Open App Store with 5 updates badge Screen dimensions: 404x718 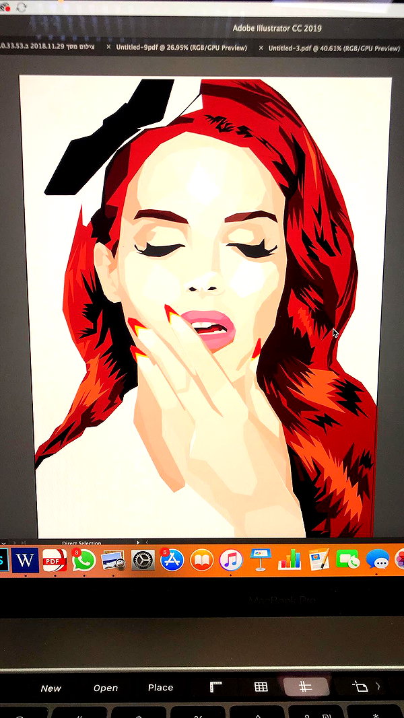[172, 560]
